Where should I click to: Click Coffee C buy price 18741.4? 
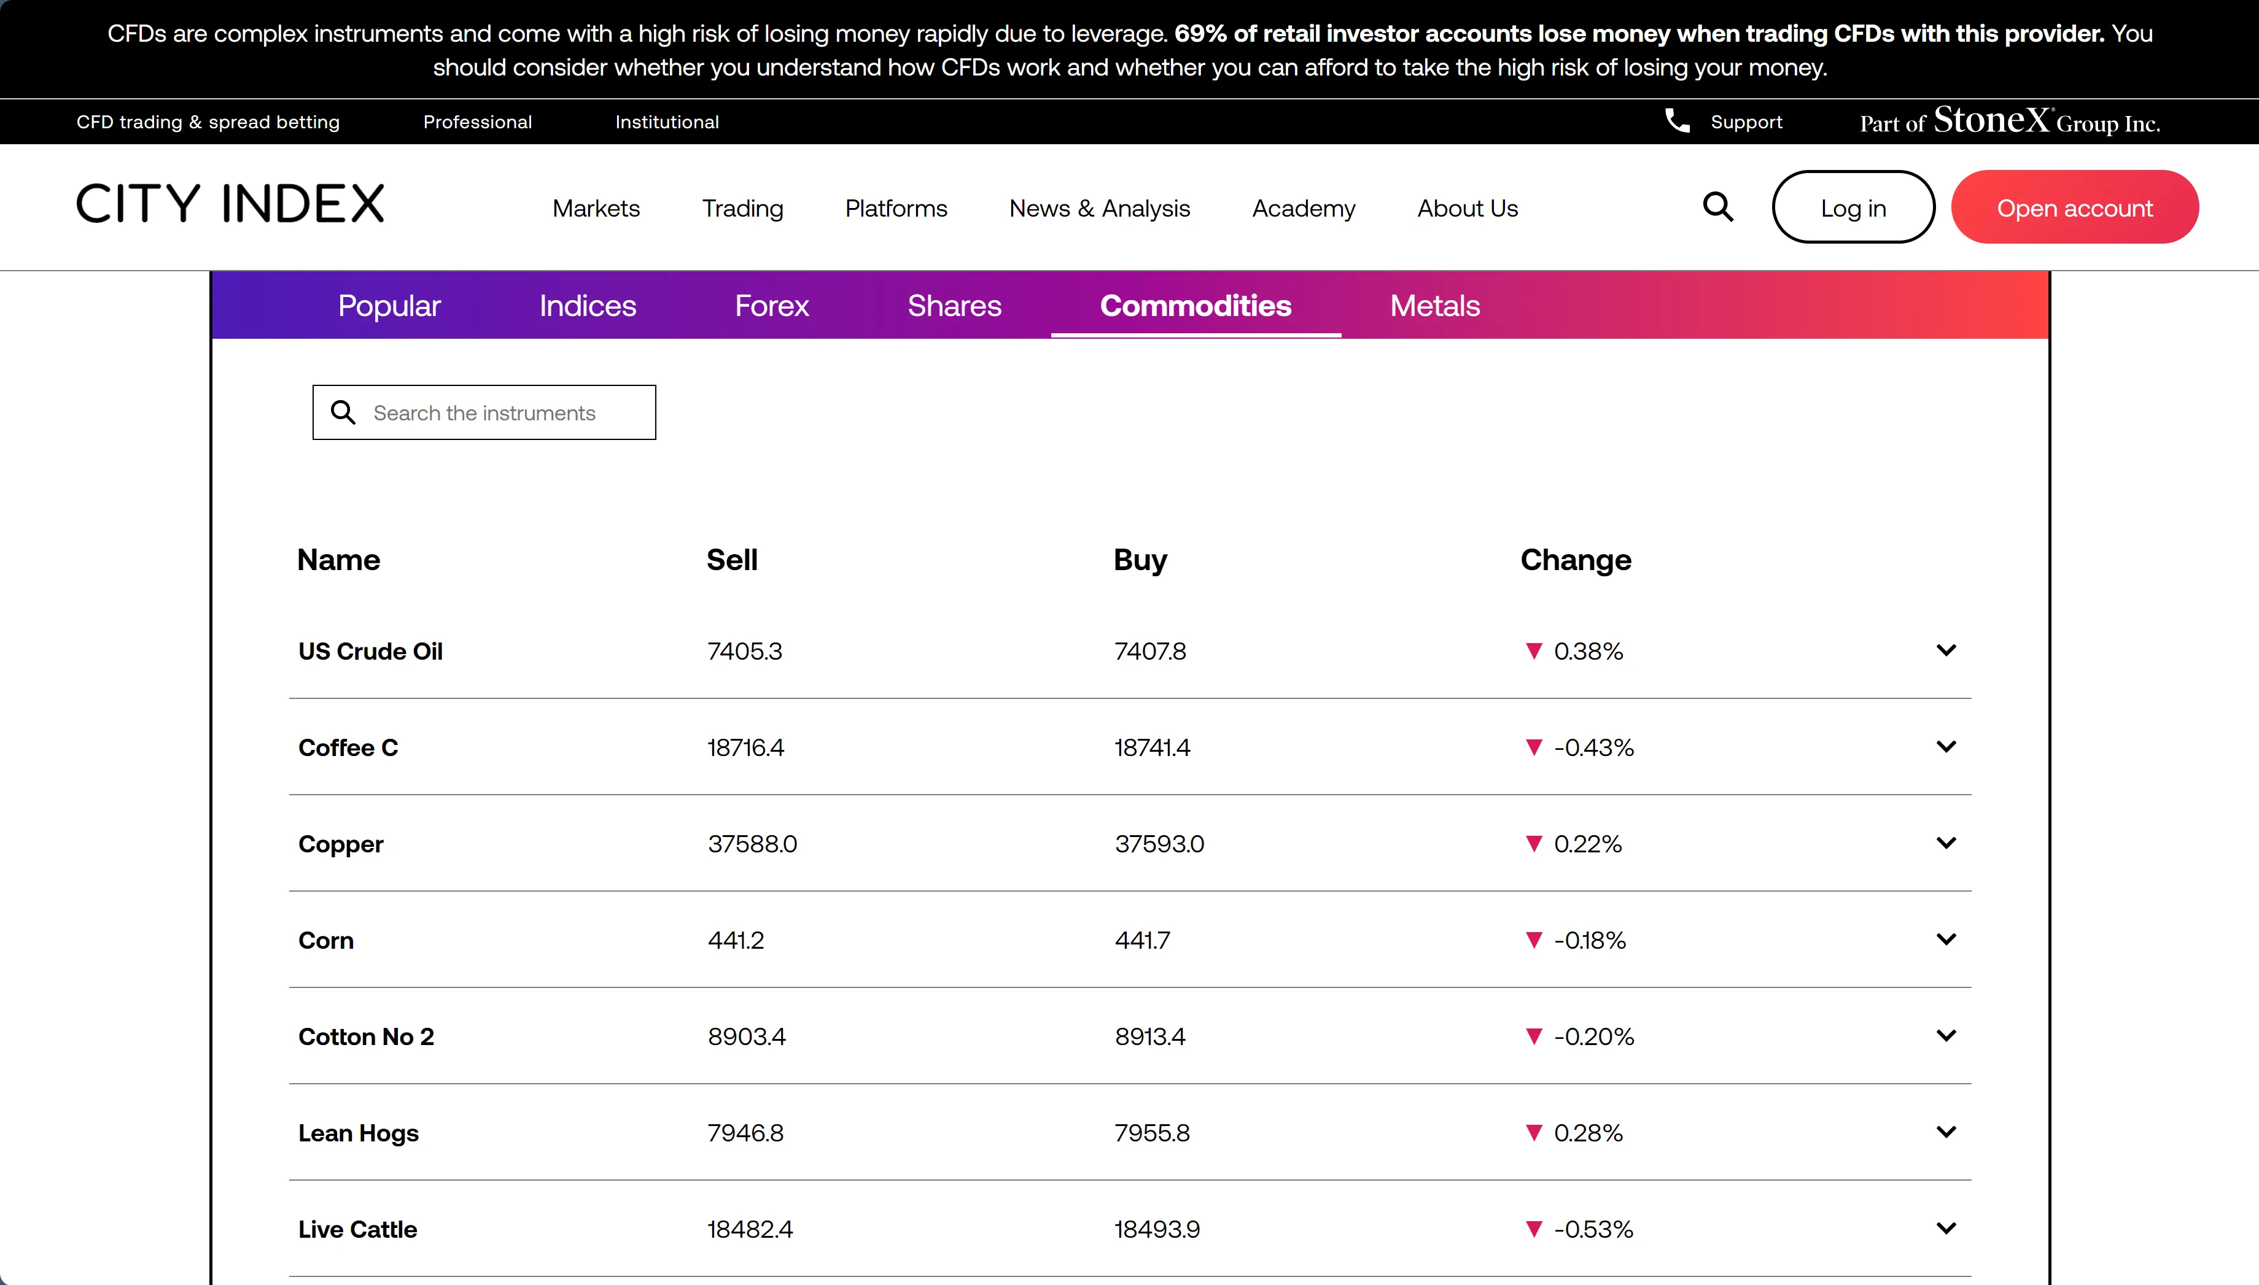[1153, 747]
